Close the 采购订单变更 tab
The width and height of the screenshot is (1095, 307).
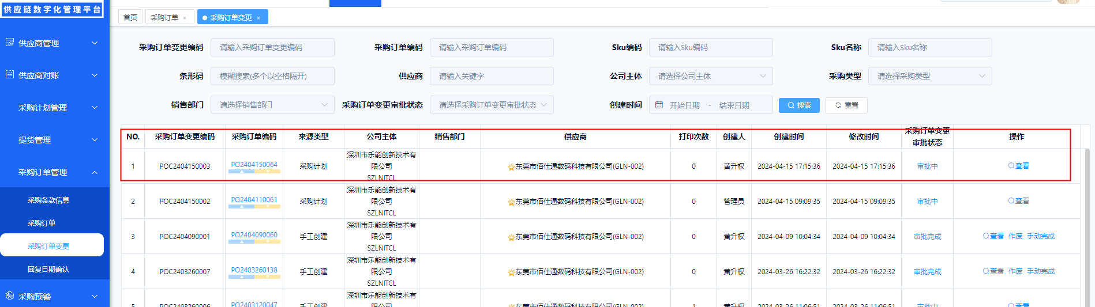coord(258,18)
